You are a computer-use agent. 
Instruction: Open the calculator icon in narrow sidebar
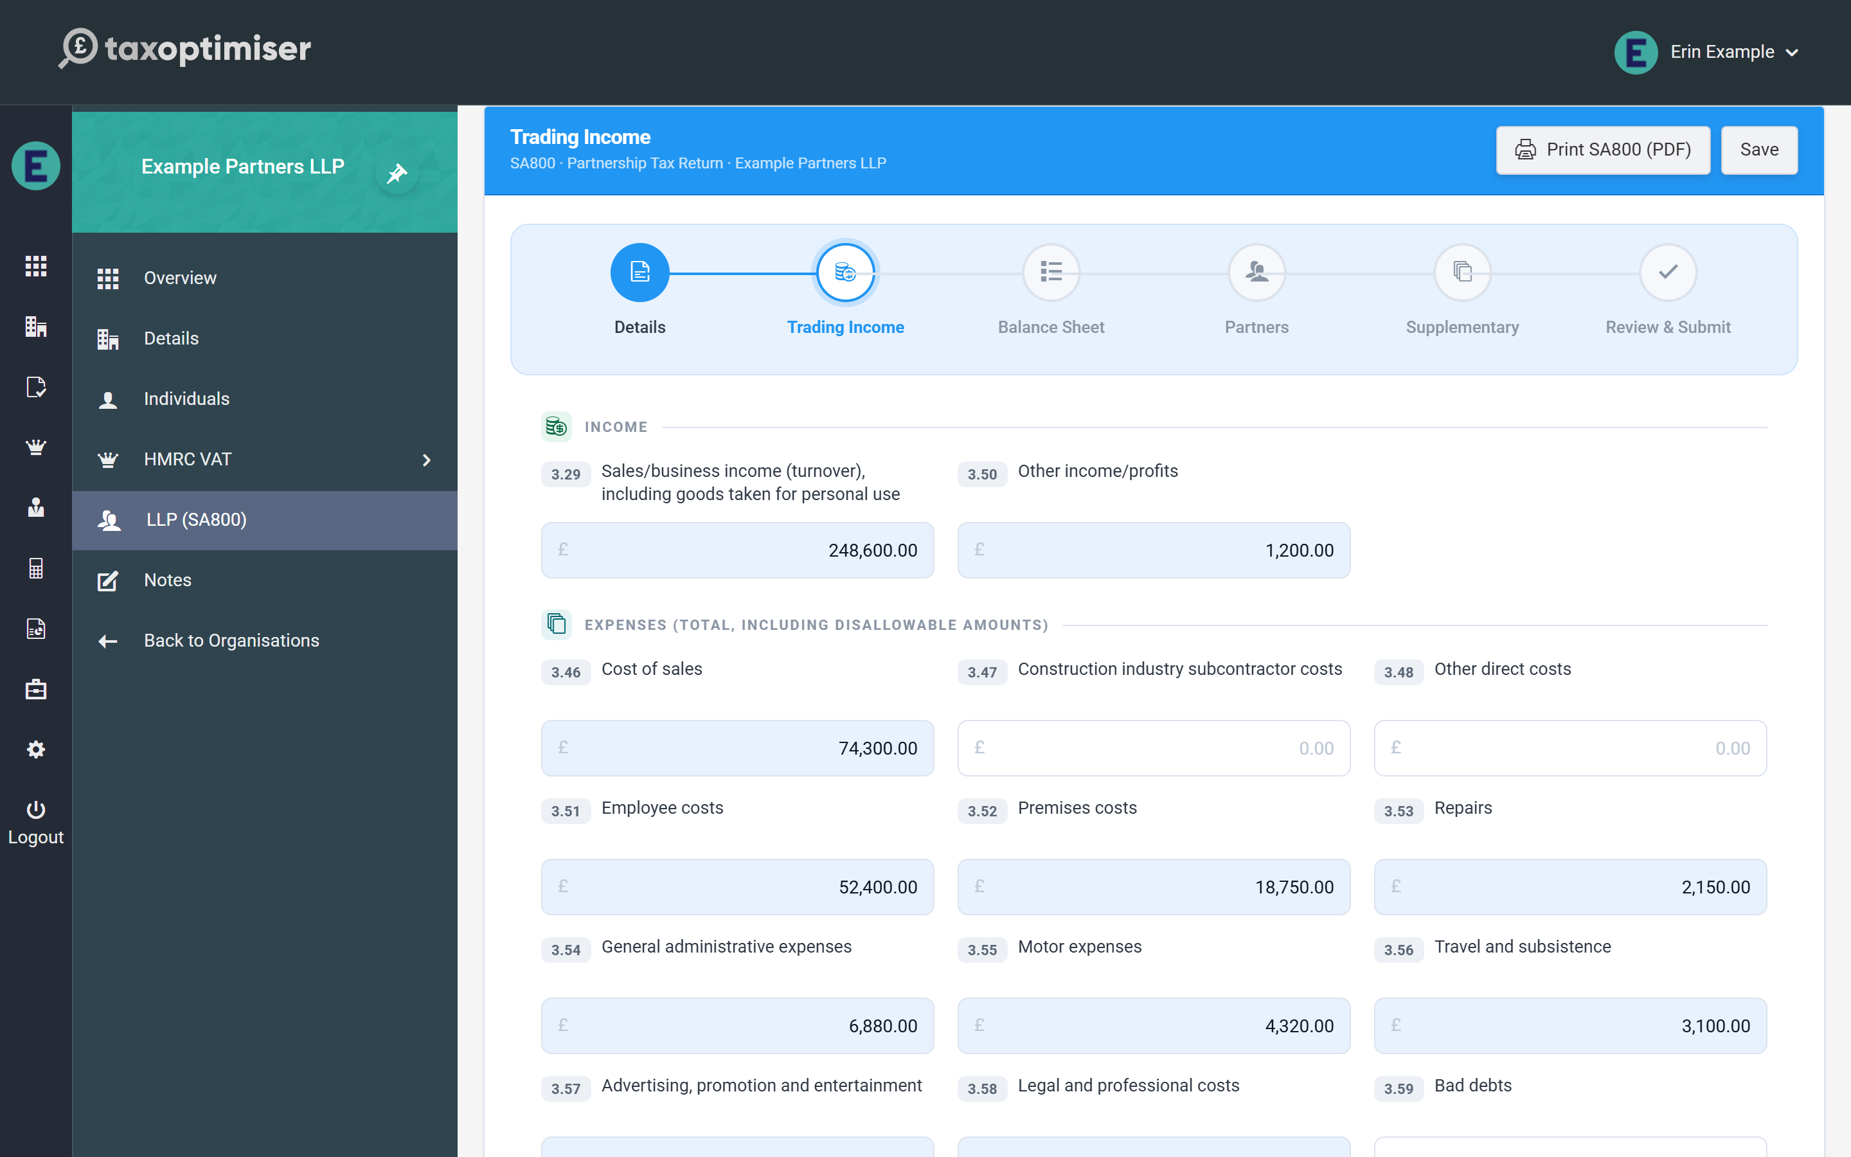click(x=36, y=568)
